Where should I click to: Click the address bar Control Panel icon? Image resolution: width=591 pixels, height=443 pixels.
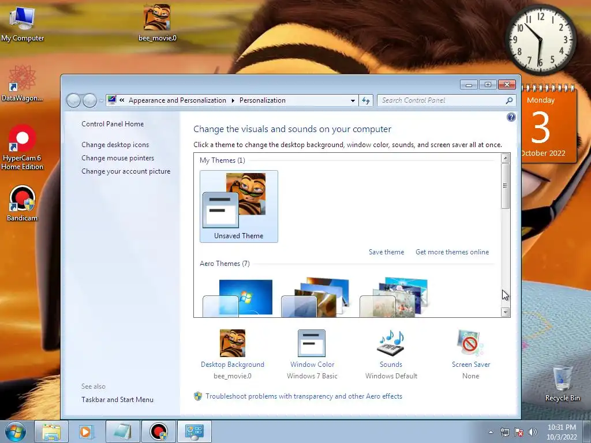(112, 100)
